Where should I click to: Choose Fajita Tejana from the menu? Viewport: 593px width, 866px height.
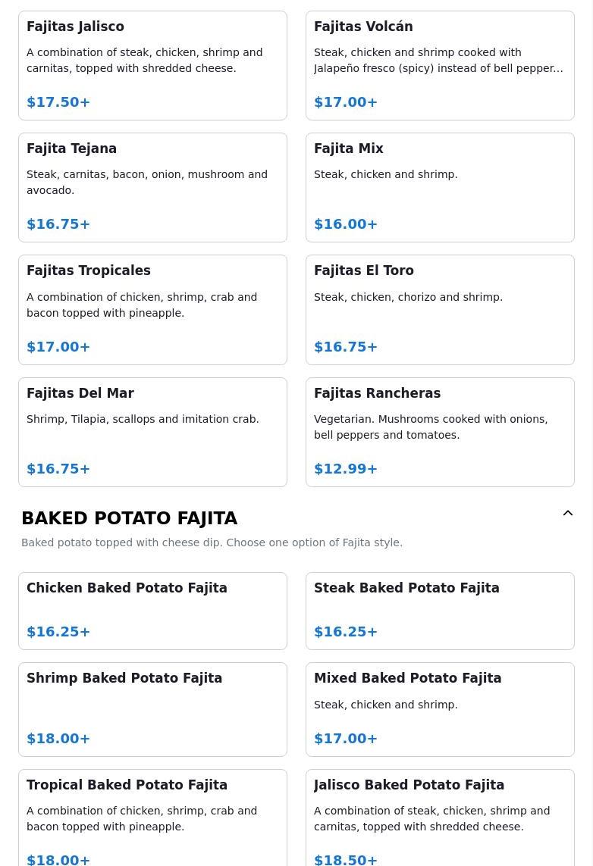[152, 187]
